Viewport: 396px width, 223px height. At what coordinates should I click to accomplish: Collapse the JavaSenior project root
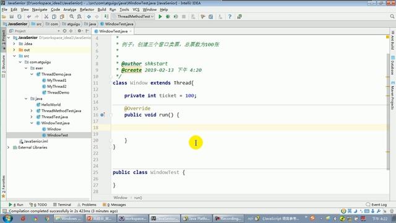coord(9,38)
